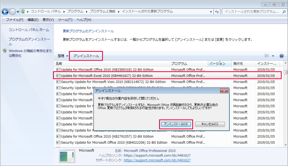
Task: Close the アンインストール dialog with red X
Action: (224, 91)
